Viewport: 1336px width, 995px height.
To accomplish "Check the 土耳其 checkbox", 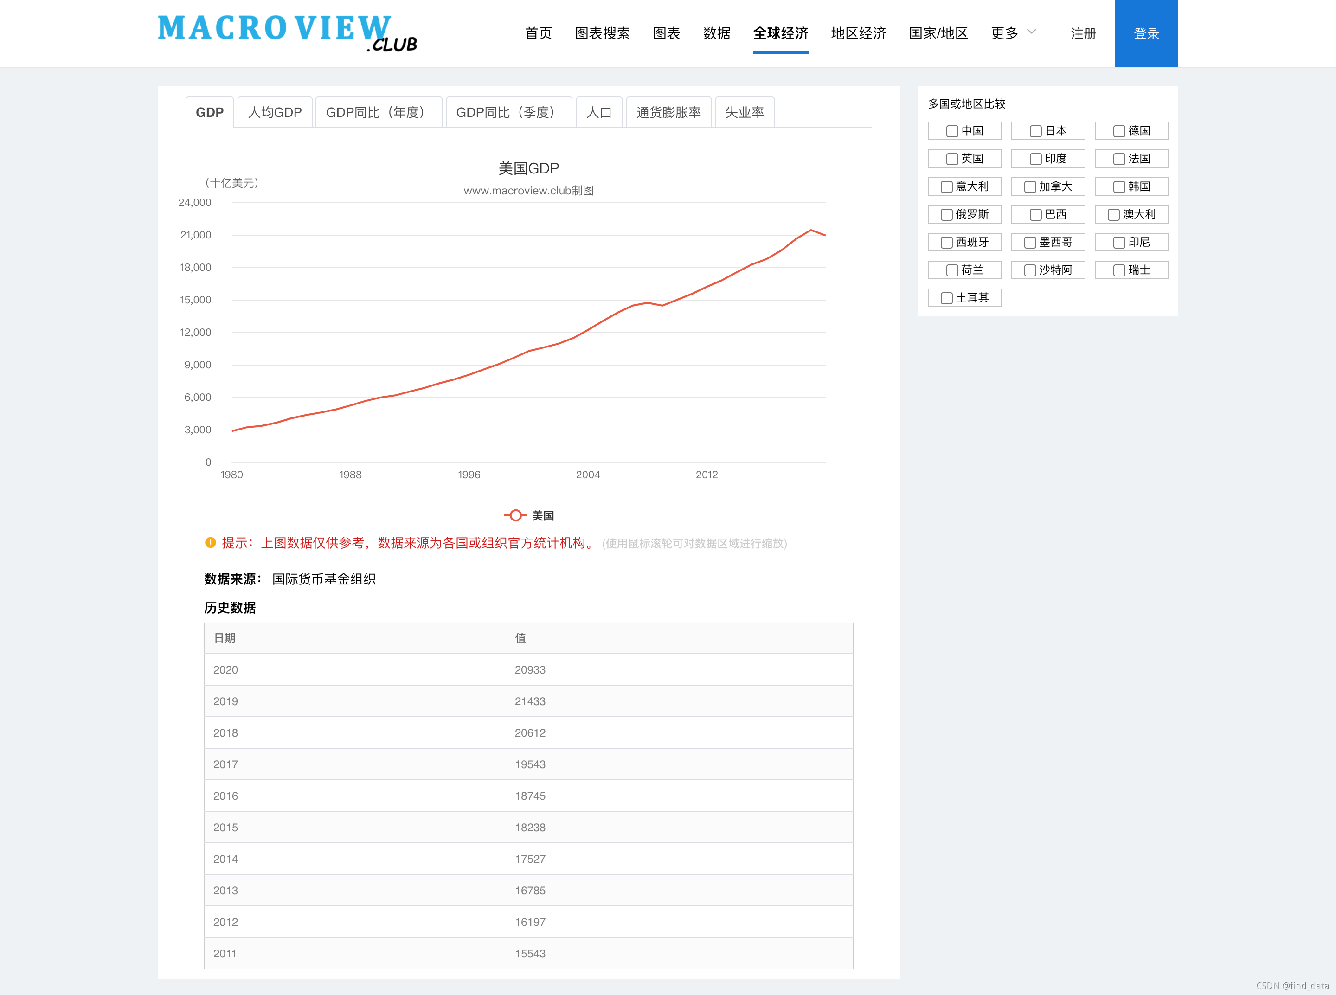I will coord(947,298).
